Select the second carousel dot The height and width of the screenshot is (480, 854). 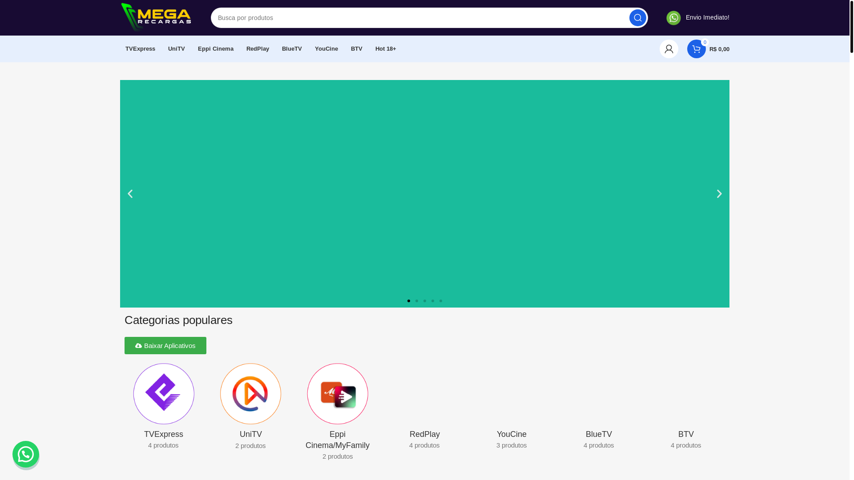click(417, 301)
